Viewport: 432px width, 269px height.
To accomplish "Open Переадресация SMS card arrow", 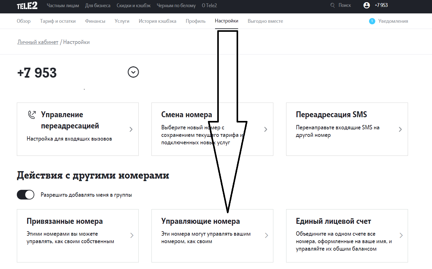I will pos(401,129).
